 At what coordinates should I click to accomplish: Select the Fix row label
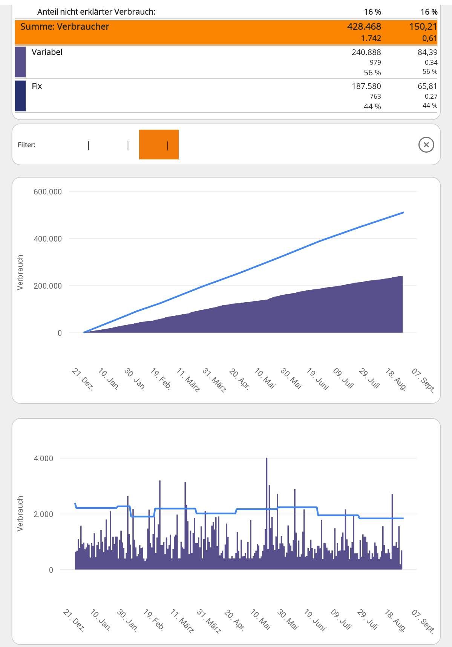click(37, 86)
